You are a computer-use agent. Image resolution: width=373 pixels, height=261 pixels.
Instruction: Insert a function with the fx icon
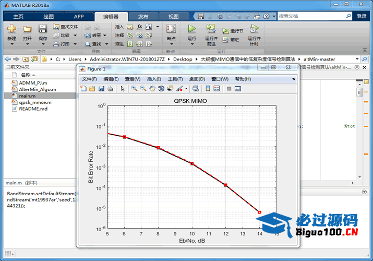click(139, 27)
